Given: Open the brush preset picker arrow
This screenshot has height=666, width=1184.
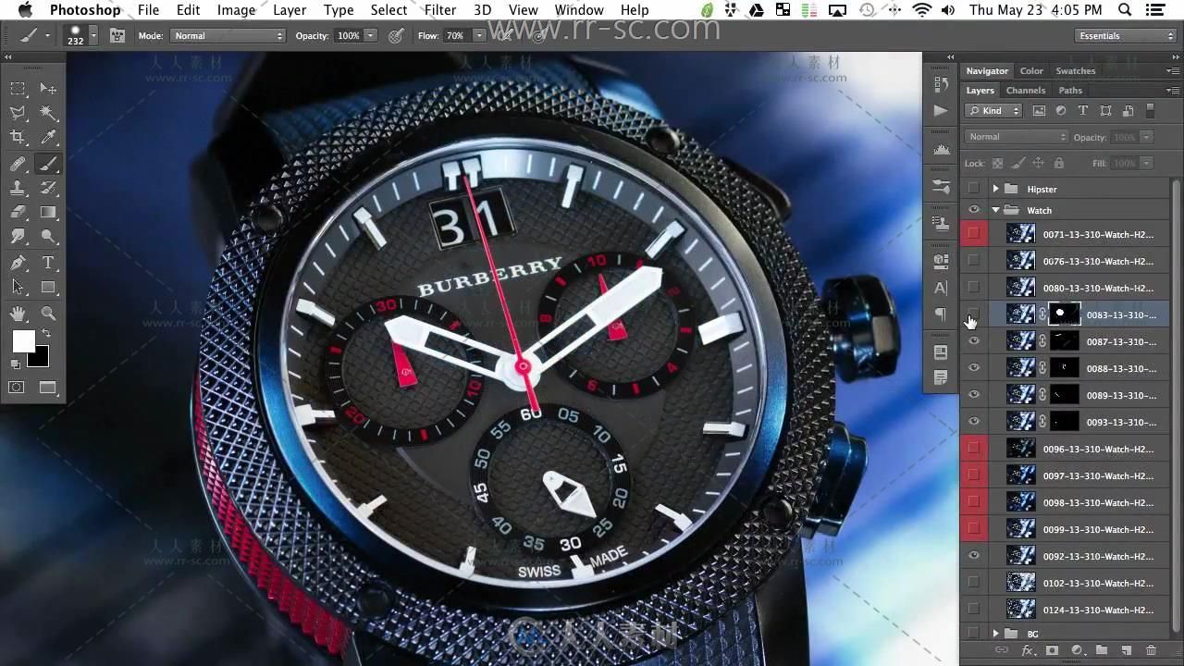Looking at the screenshot, I should (93, 35).
